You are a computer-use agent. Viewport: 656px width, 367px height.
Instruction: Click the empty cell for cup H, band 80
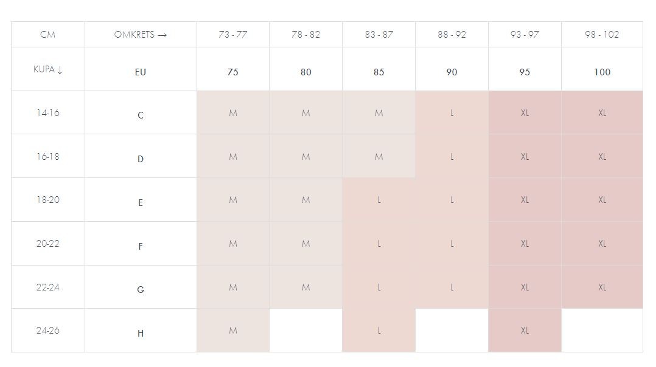point(305,331)
